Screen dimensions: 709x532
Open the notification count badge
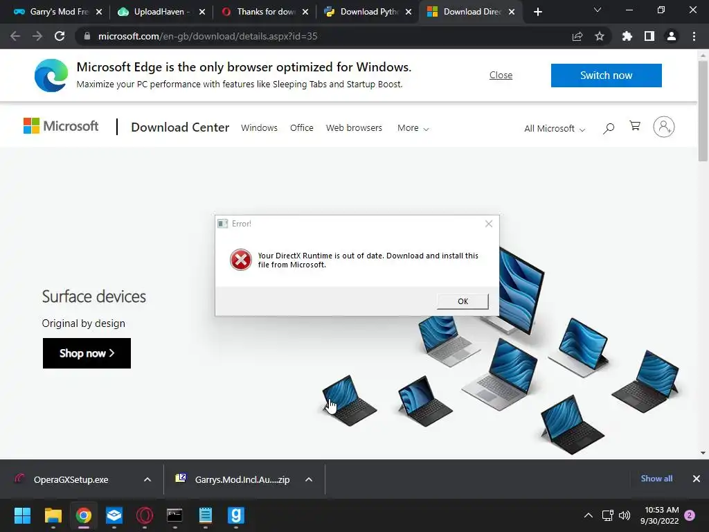690,515
